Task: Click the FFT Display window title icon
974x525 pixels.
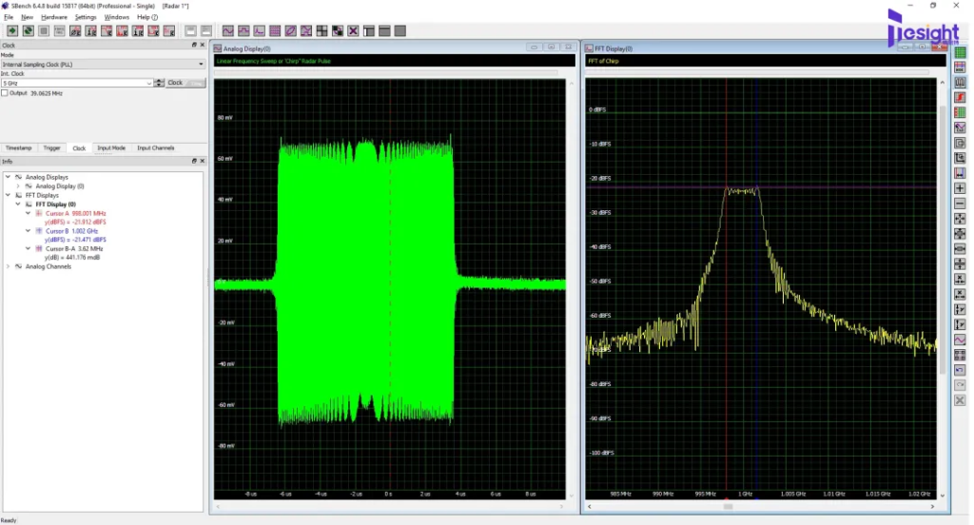Action: tap(589, 49)
